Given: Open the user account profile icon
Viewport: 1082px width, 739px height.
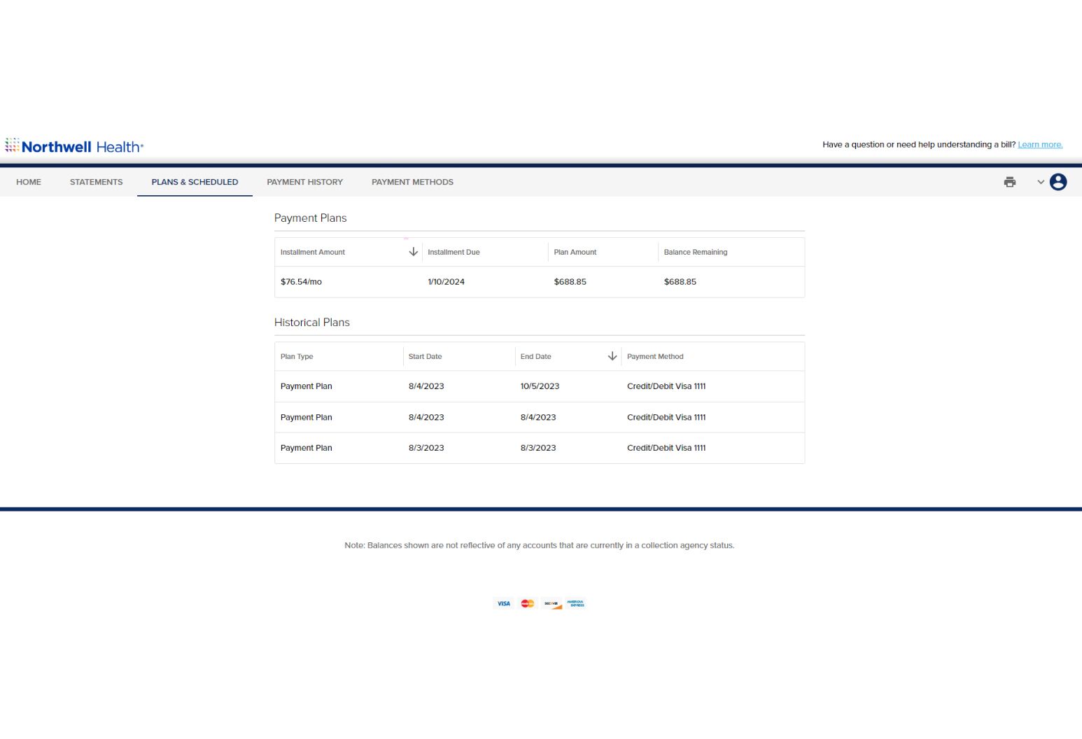Looking at the screenshot, I should coord(1058,182).
